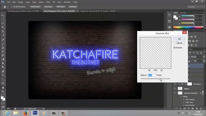Open the Image menu
This screenshot has height=116, width=206.
point(20,2)
